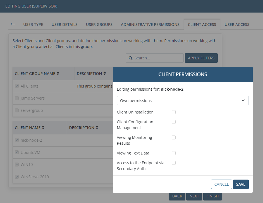Cancel the Client Permissions dialog

(x=221, y=184)
